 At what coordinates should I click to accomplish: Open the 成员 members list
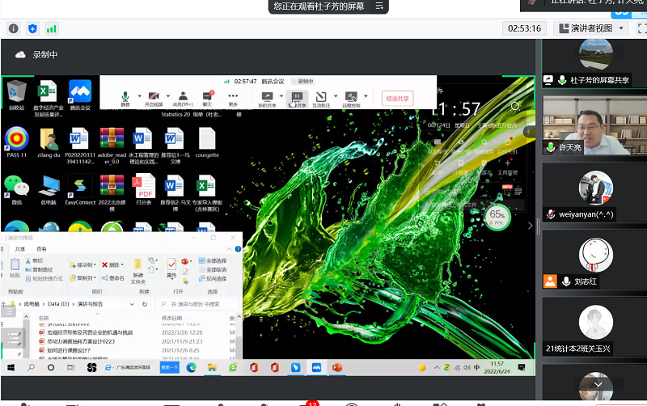[183, 99]
